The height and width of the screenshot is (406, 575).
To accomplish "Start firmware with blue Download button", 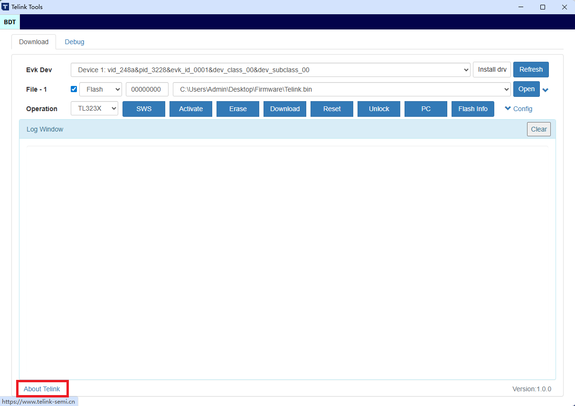I will [x=285, y=109].
